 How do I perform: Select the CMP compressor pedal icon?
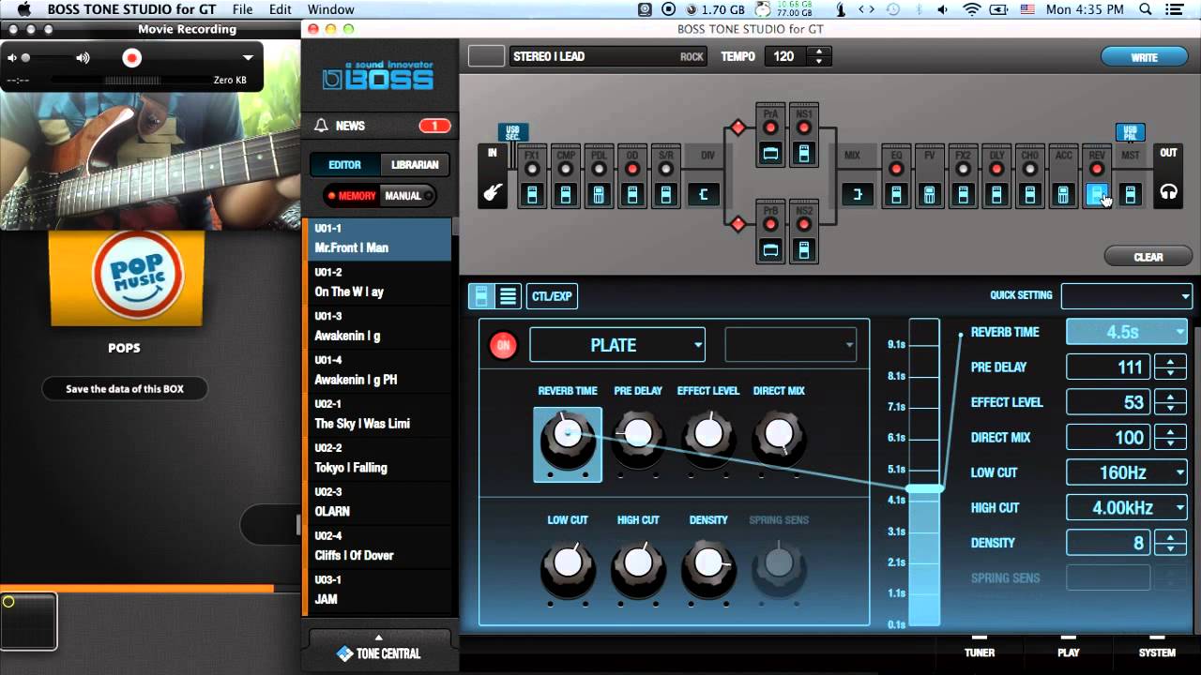click(565, 195)
